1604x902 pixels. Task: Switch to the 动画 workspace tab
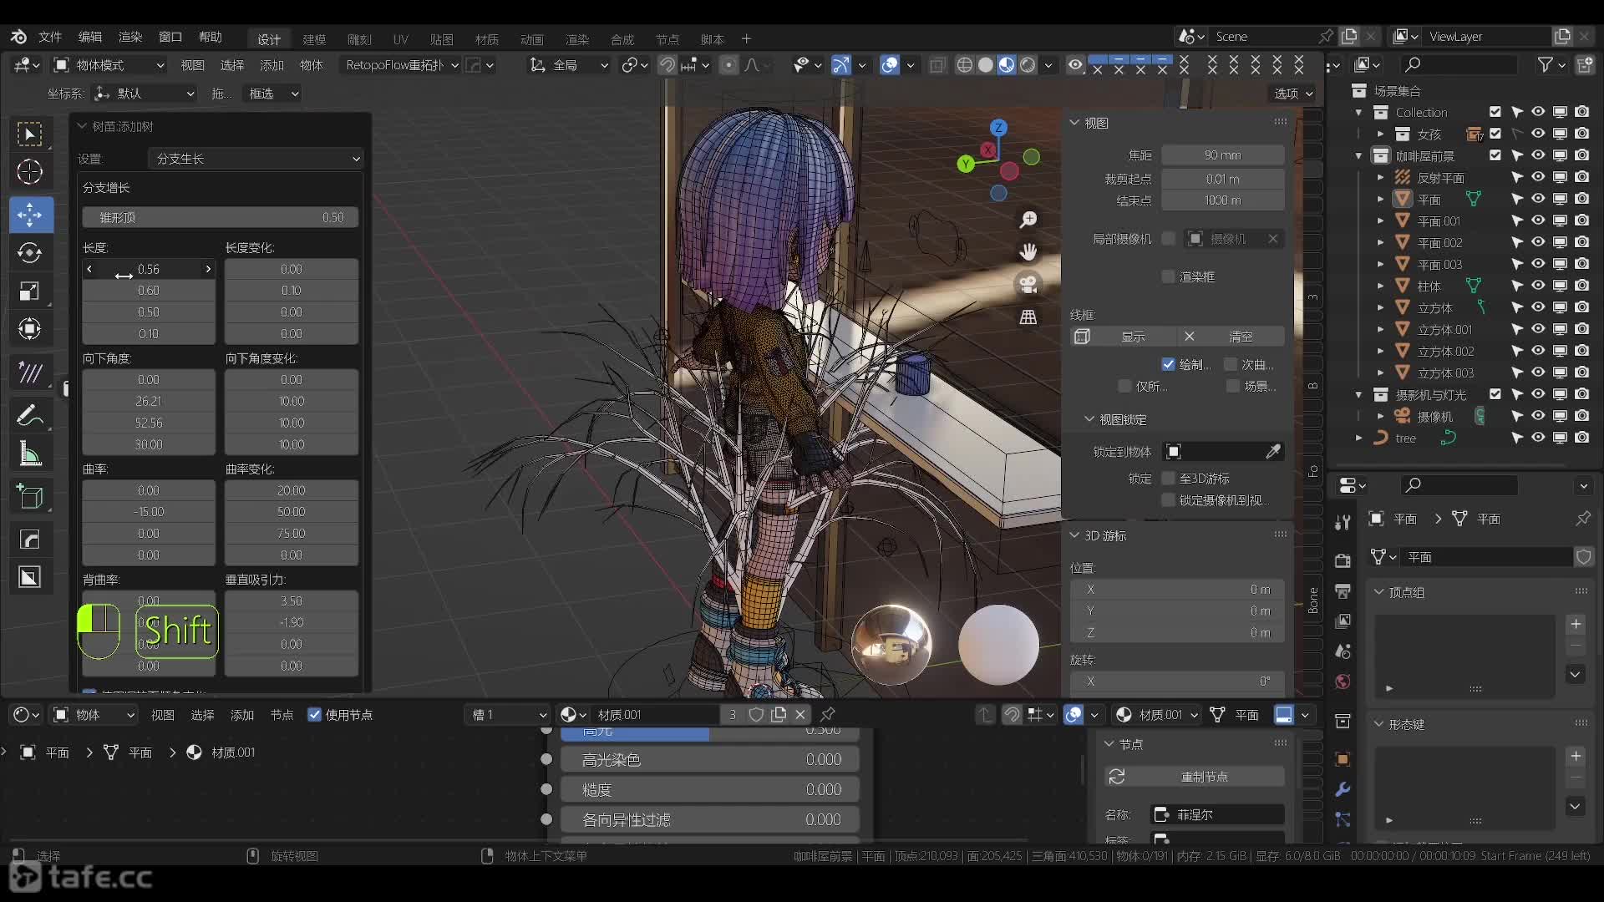click(x=532, y=39)
